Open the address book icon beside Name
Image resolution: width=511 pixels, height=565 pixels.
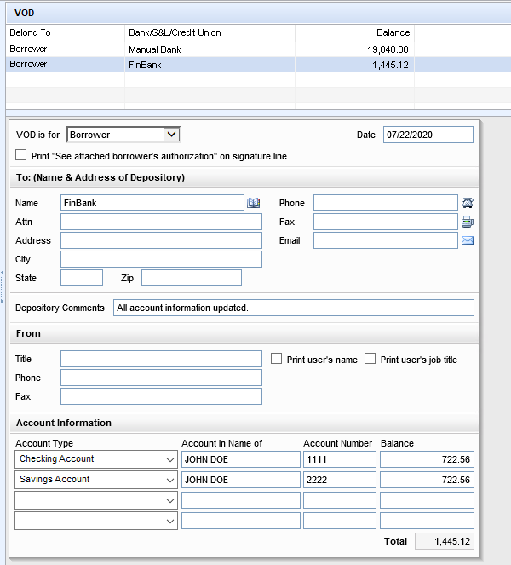click(253, 203)
